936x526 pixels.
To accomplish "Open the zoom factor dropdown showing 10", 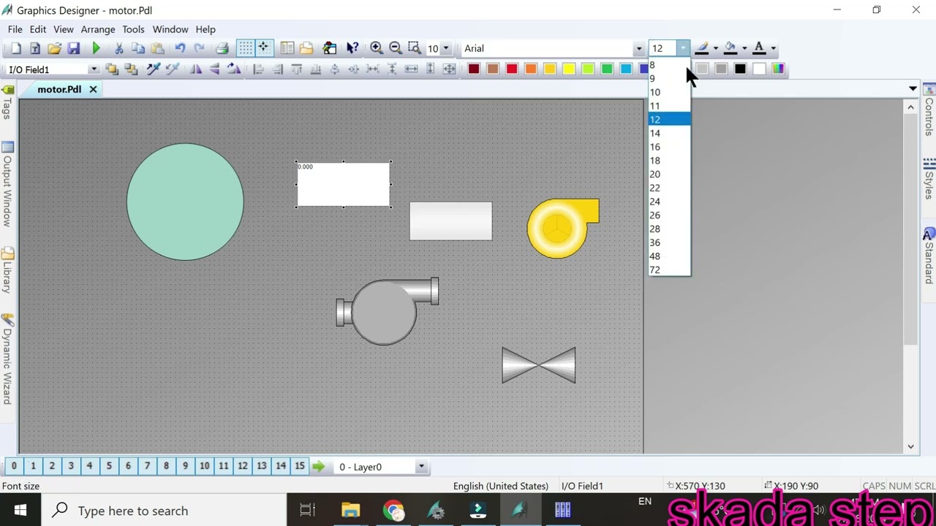I will [445, 48].
